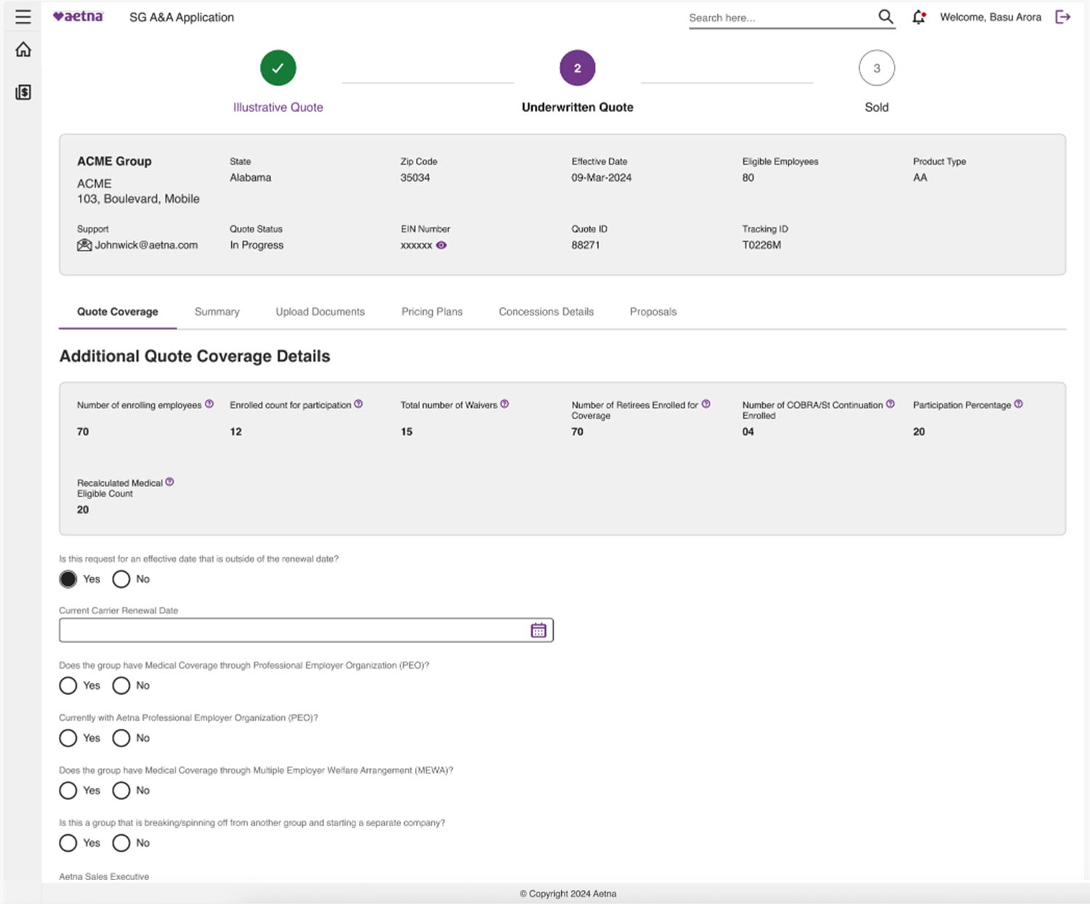Viewport: 1090px width, 904px height.
Task: Focus the Search here field
Action: 778,17
